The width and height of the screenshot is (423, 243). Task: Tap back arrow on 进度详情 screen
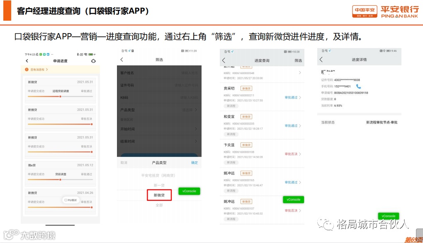[321, 60]
